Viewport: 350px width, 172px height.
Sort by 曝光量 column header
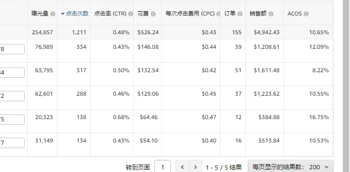40,14
